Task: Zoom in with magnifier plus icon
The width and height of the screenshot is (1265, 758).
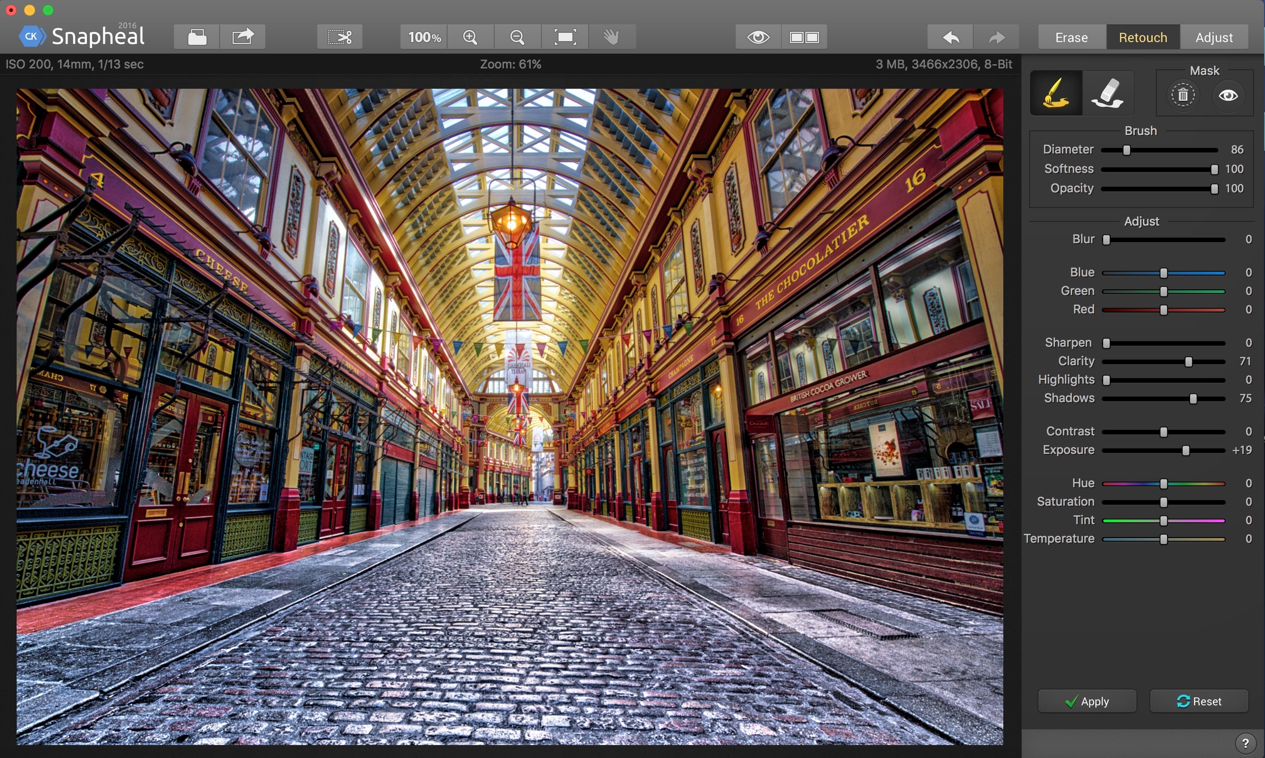Action: 470,37
